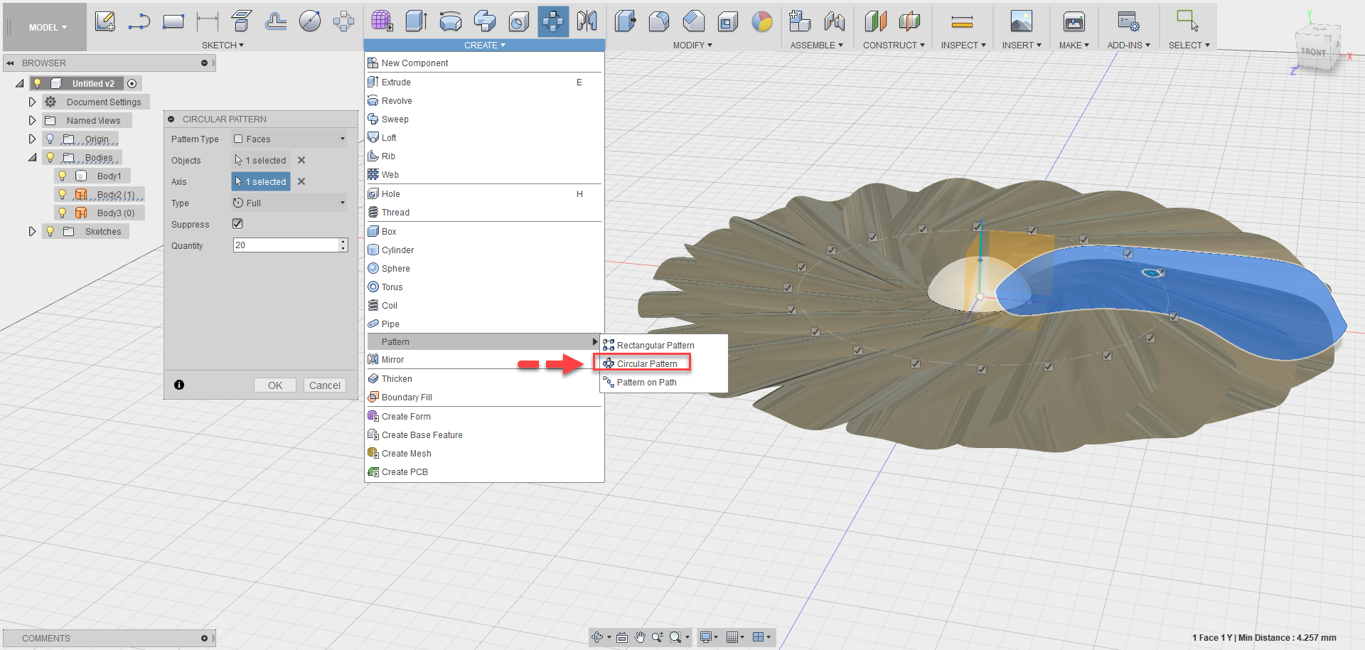The image size is (1365, 650).
Task: Click the Create Form purple box icon
Action: tap(373, 416)
